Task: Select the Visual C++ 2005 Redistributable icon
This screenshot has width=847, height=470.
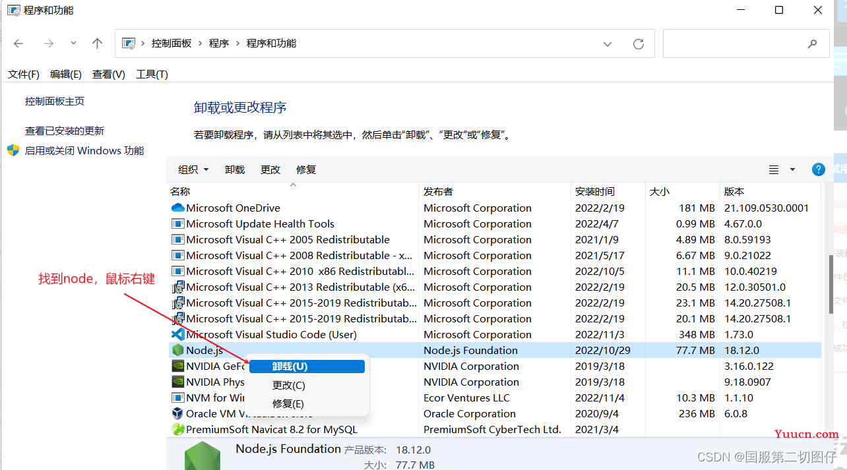Action: pos(177,239)
